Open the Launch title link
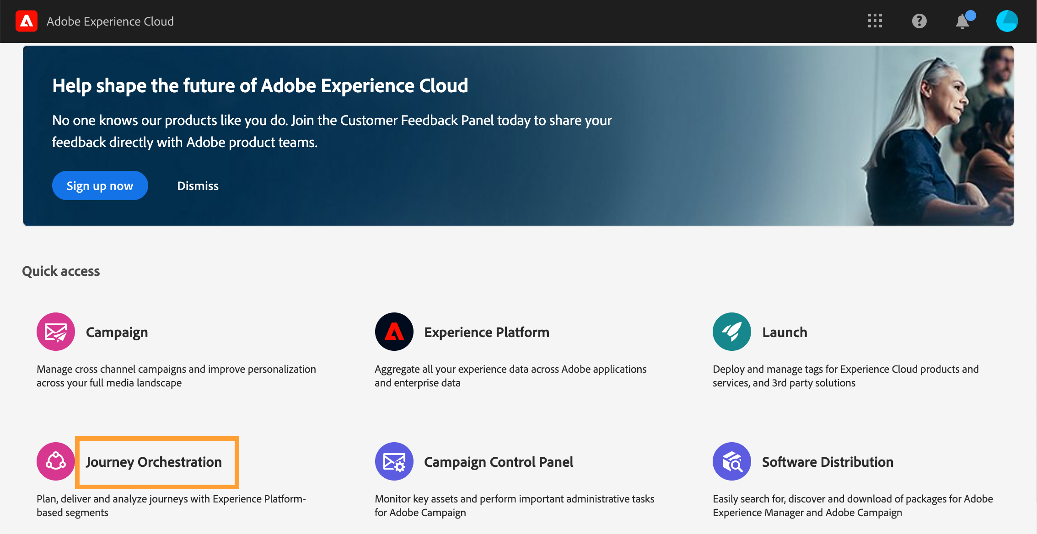The image size is (1037, 534). 784,332
